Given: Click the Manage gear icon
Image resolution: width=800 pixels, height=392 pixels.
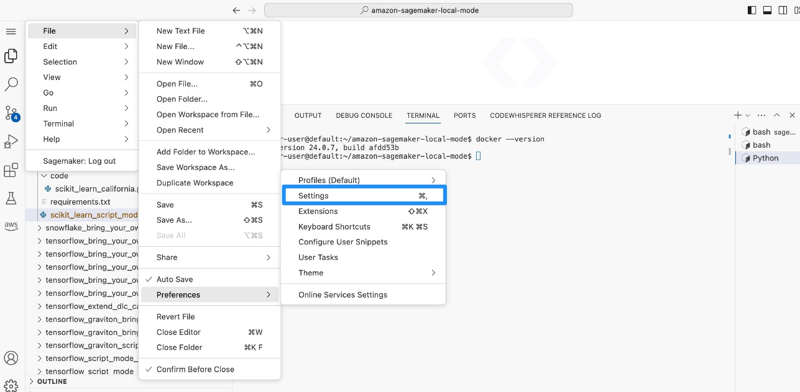Looking at the screenshot, I should tap(11, 385).
